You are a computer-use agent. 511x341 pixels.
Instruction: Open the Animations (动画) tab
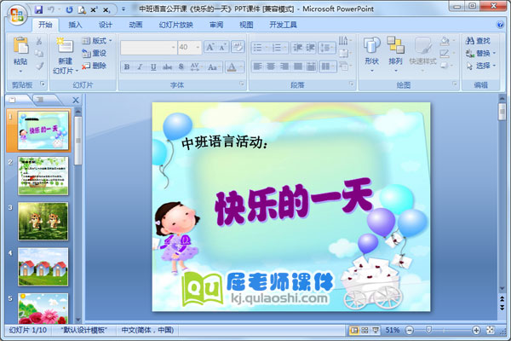click(135, 25)
